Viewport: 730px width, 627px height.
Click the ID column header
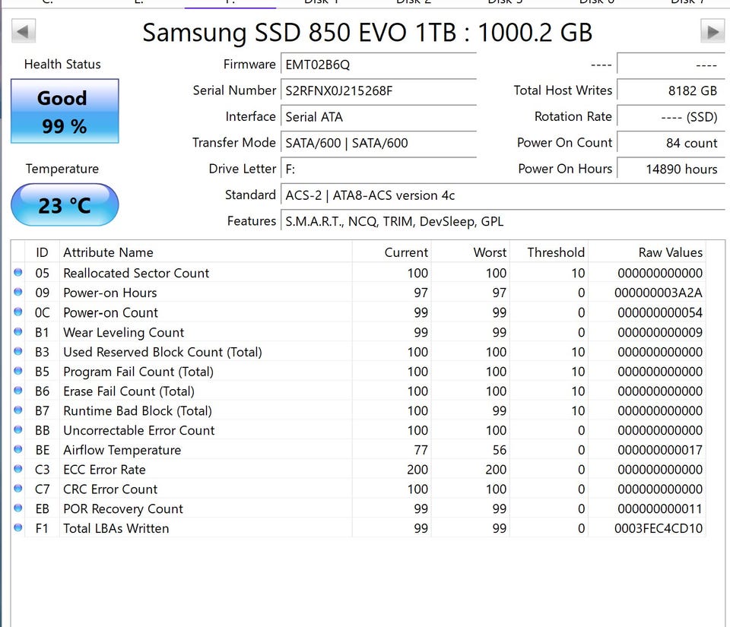point(42,252)
